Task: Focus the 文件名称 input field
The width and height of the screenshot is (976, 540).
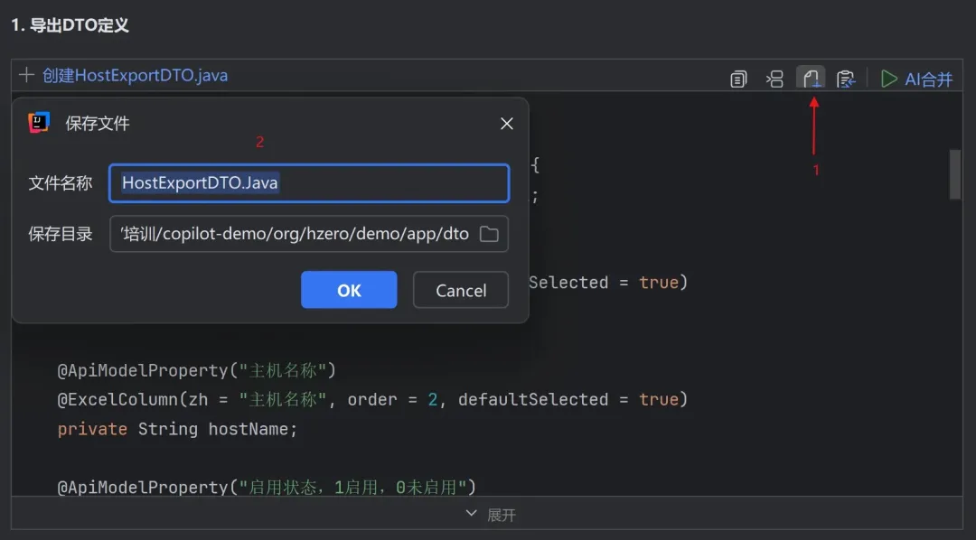Action: (x=309, y=183)
